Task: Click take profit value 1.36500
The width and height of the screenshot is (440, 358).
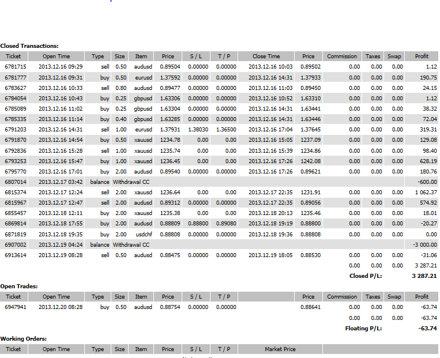Action: (226, 129)
